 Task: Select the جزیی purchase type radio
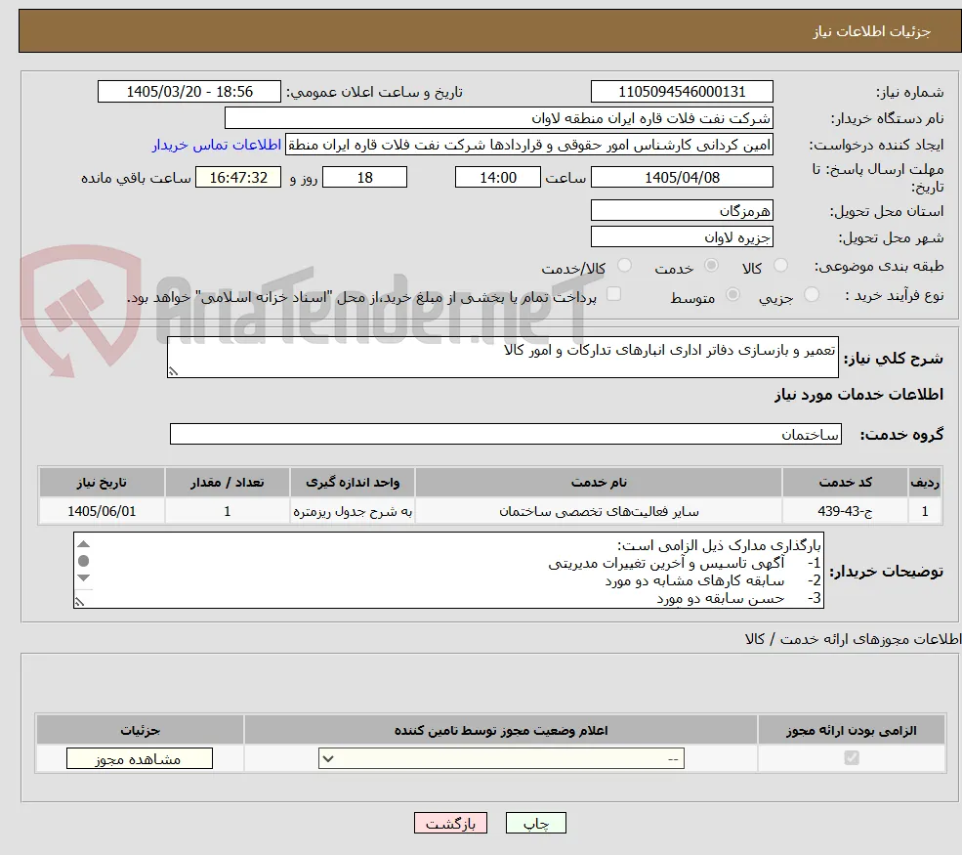tap(811, 295)
